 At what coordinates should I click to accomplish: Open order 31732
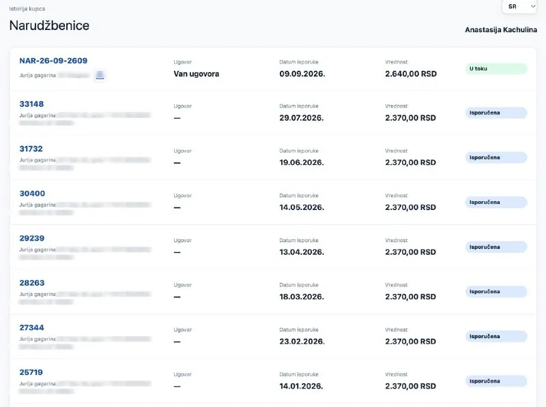click(x=31, y=149)
